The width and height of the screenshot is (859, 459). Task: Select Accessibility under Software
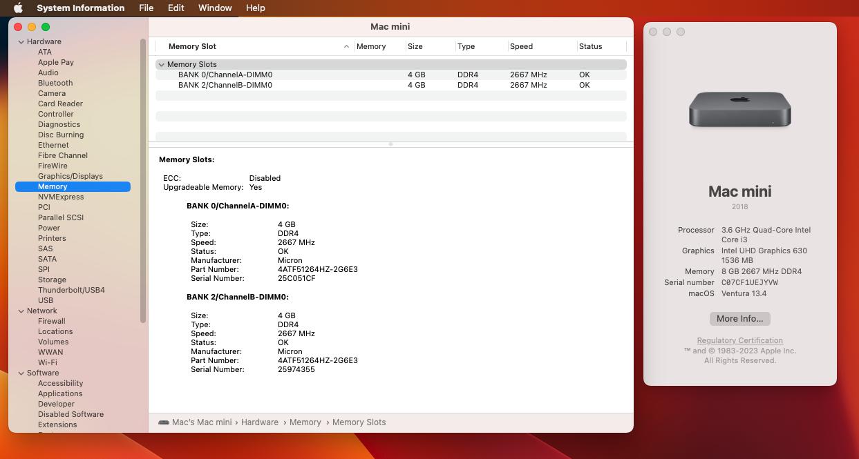pyautogui.click(x=60, y=383)
